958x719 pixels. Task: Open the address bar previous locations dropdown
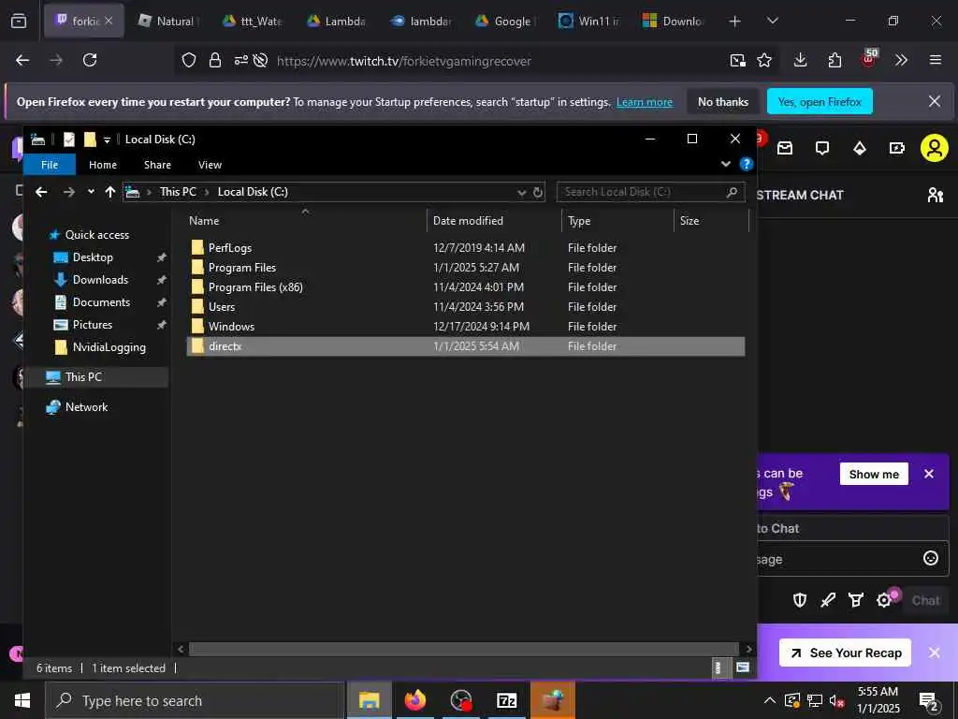[521, 193]
